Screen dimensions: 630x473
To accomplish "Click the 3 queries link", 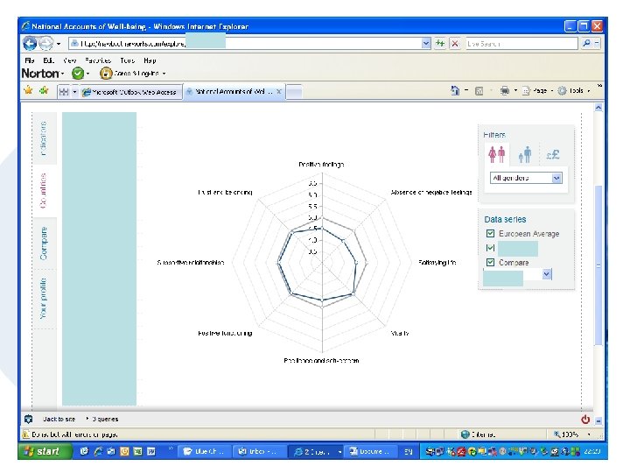I will (x=105, y=419).
